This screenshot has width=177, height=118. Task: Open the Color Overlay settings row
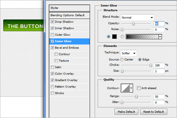point(69,74)
